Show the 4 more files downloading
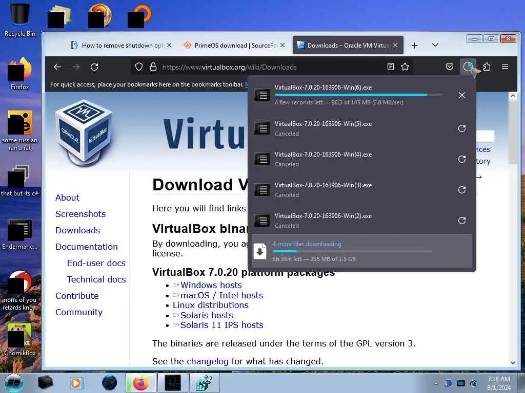 click(362, 251)
